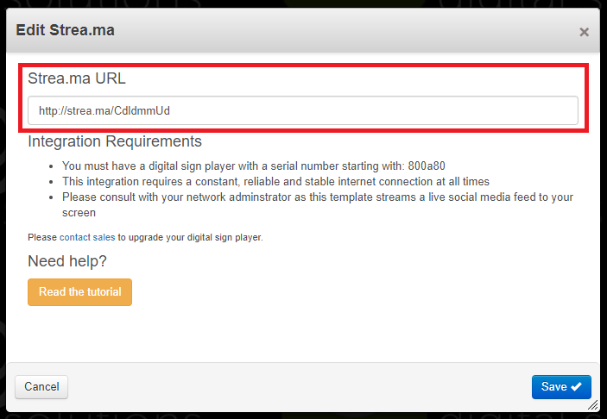
Task: Click the word 'screen' ending the third bullet
Action: tap(79, 213)
